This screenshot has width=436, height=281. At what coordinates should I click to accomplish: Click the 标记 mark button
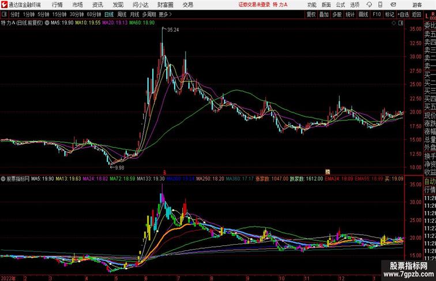point(389,14)
